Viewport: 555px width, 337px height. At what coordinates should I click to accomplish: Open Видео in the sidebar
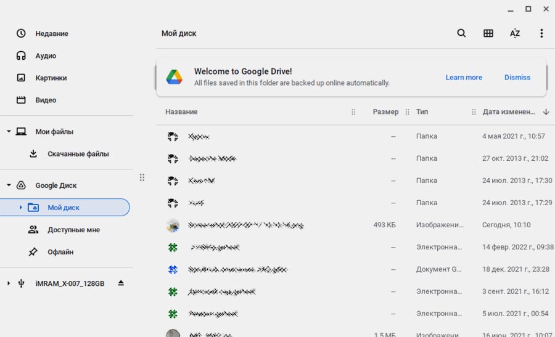[46, 100]
